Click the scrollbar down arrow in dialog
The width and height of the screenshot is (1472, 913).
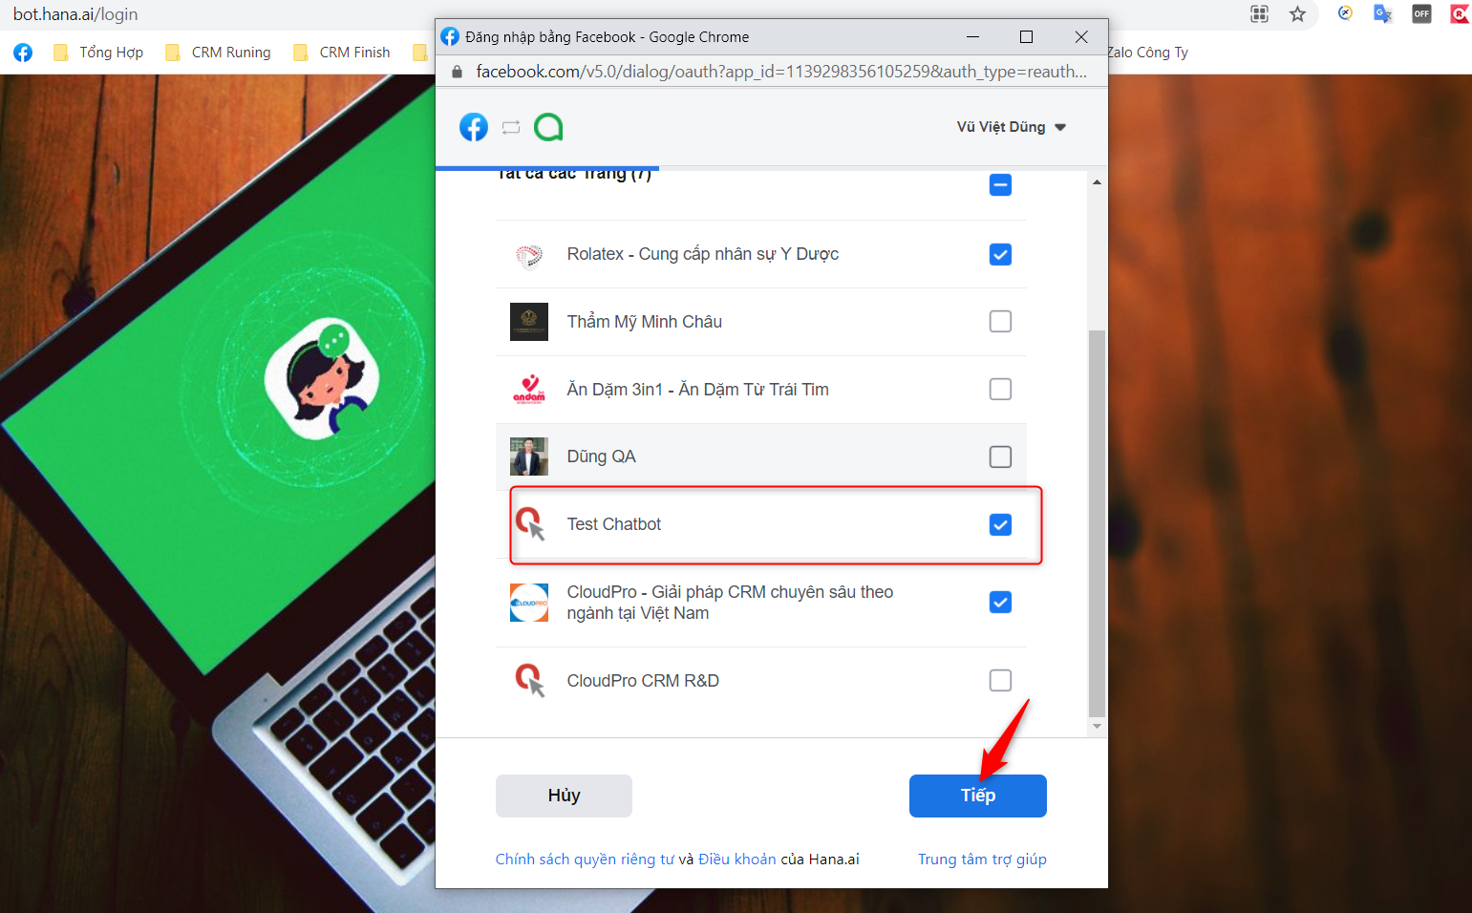[x=1097, y=727]
